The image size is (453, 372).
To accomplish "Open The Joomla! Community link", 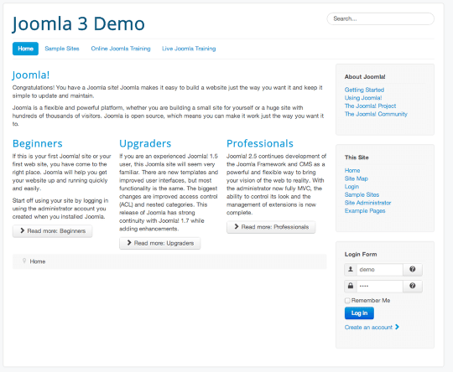I will pos(376,114).
